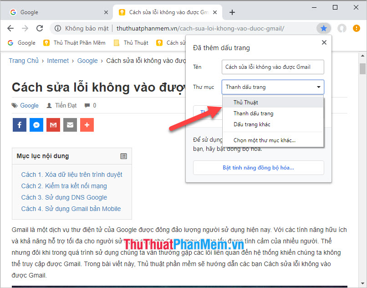This screenshot has height=288, width=367.
Task: Click inside the Tên bookmark name field
Action: [272, 67]
